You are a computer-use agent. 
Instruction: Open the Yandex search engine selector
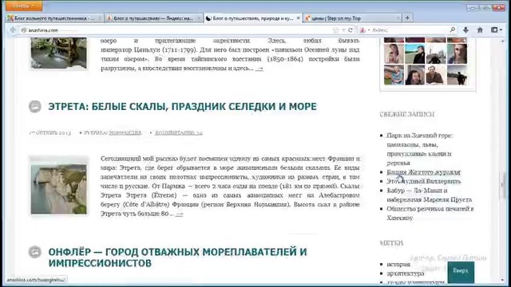(364, 30)
